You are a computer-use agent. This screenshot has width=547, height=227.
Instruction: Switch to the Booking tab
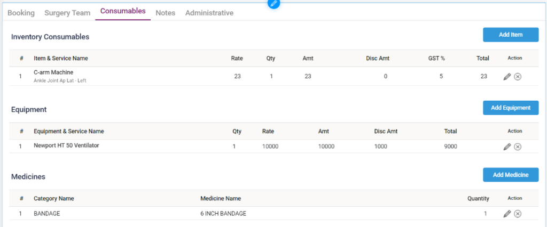21,13
